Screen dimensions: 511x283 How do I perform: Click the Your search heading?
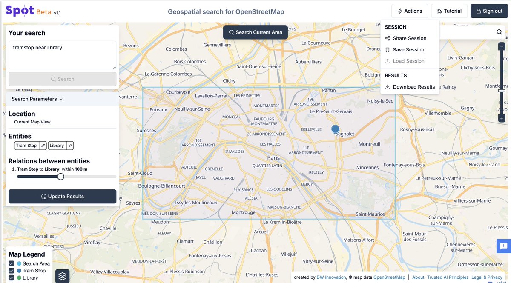click(27, 33)
